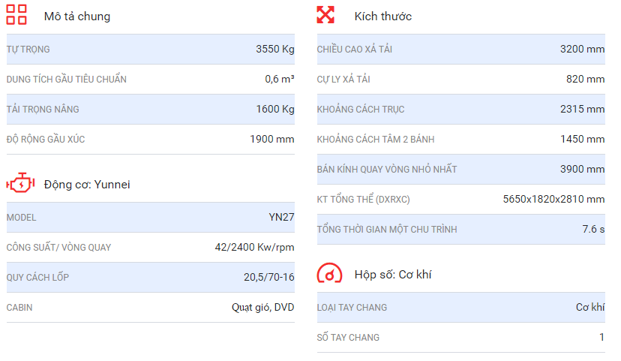Select the Kích thước section heading
621x361 pixels.
383,17
